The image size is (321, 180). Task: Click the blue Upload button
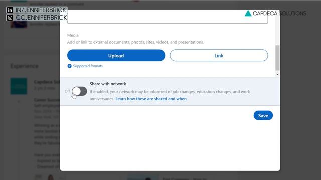pyautogui.click(x=116, y=55)
